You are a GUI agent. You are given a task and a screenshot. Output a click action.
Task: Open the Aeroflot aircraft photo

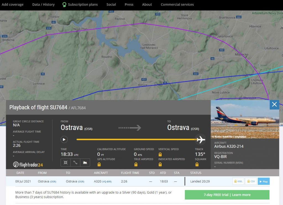click(245, 119)
